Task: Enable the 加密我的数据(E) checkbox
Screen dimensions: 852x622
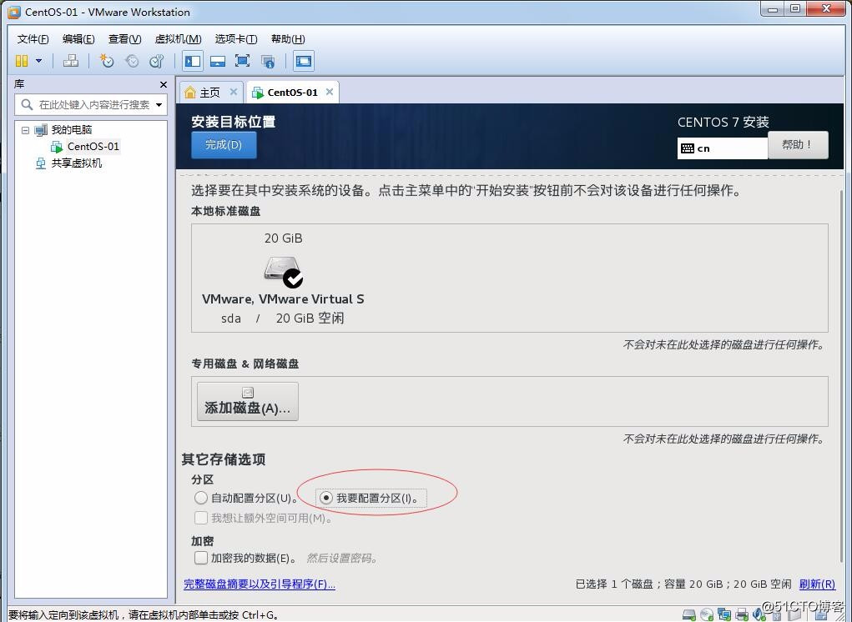Action: (201, 558)
